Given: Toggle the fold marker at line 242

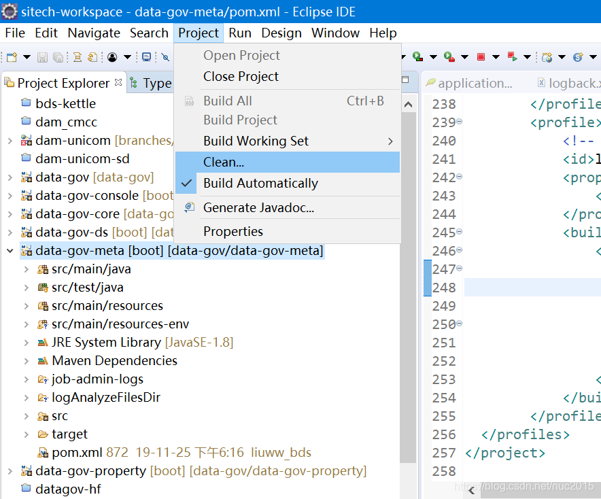Looking at the screenshot, I should pyautogui.click(x=459, y=177).
